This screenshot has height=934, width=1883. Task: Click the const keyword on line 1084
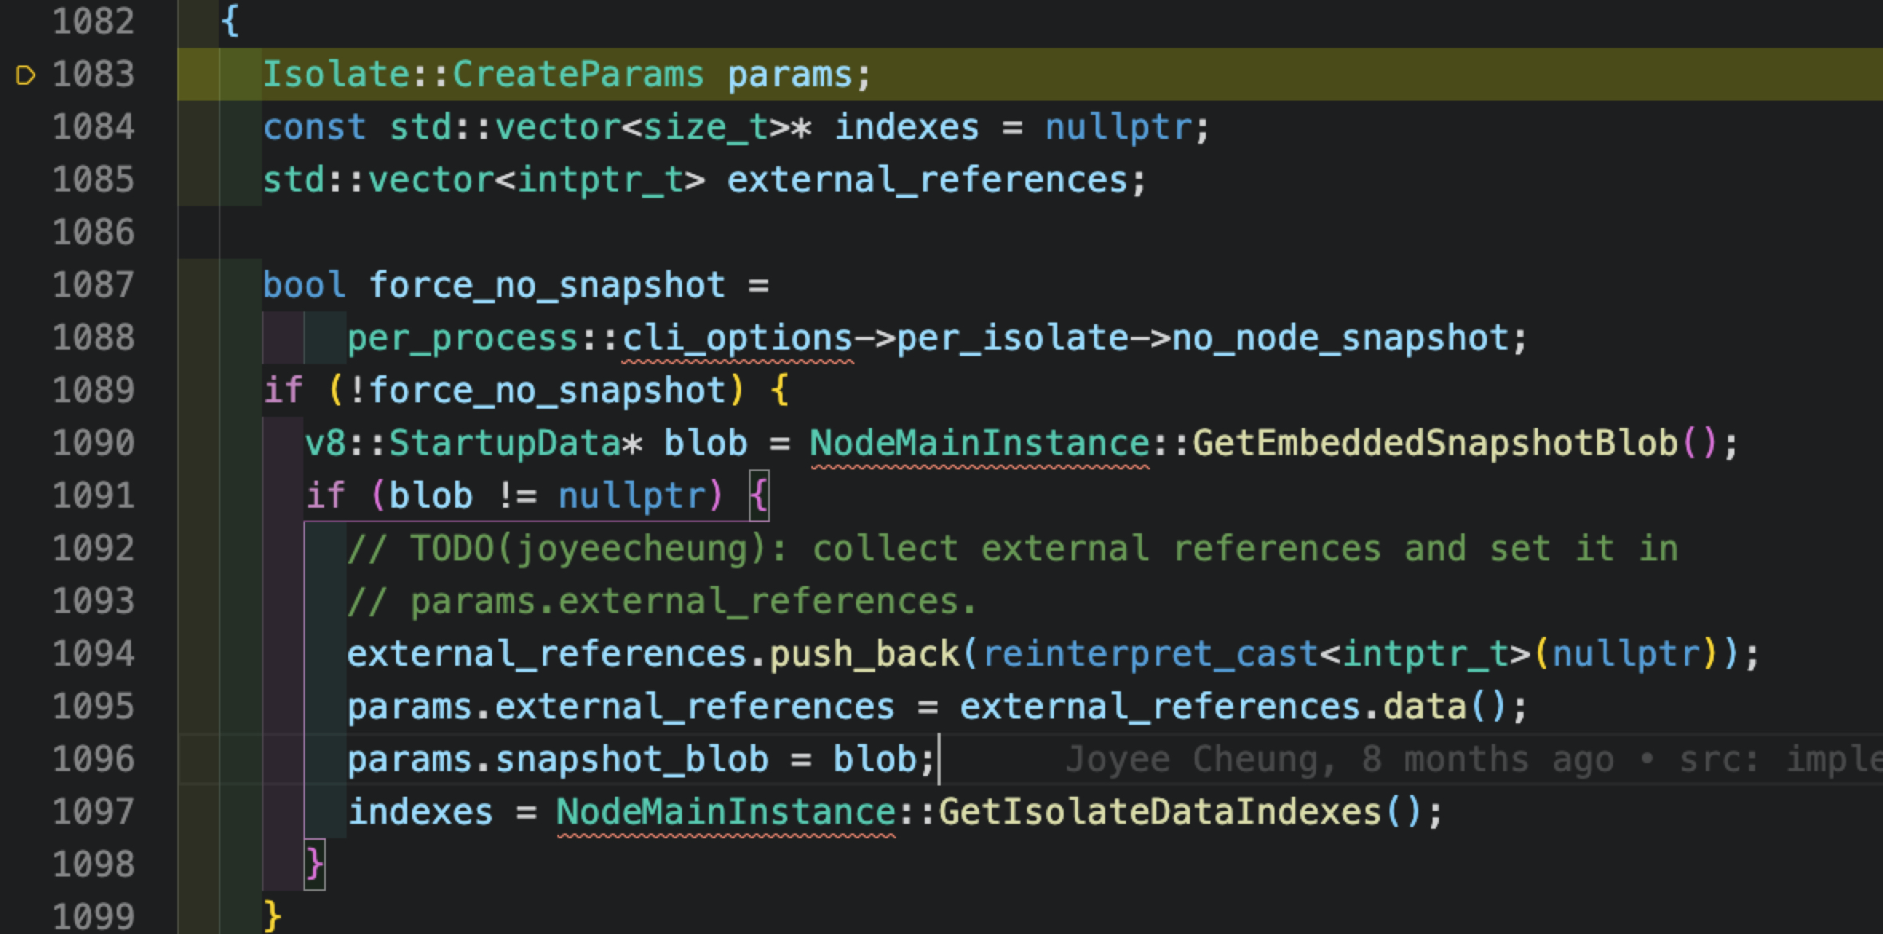click(315, 127)
